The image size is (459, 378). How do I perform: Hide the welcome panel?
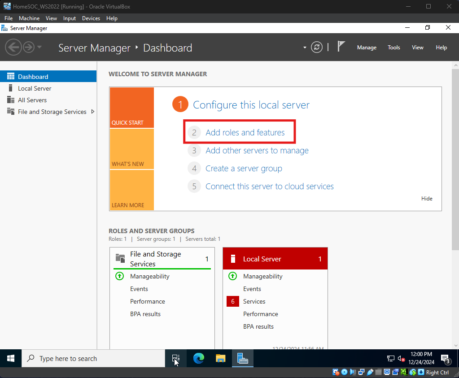coord(427,199)
